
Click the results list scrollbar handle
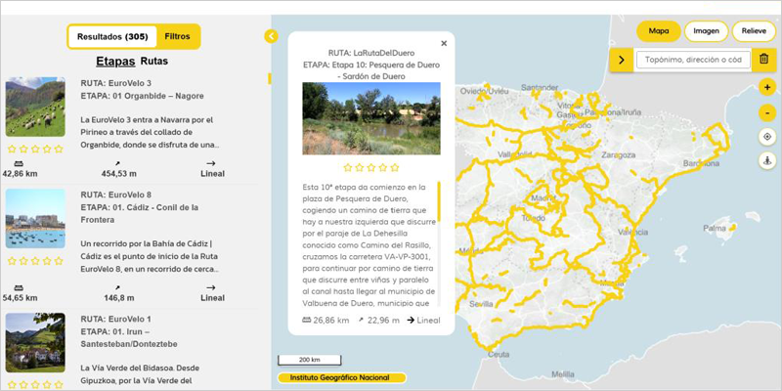(270, 78)
